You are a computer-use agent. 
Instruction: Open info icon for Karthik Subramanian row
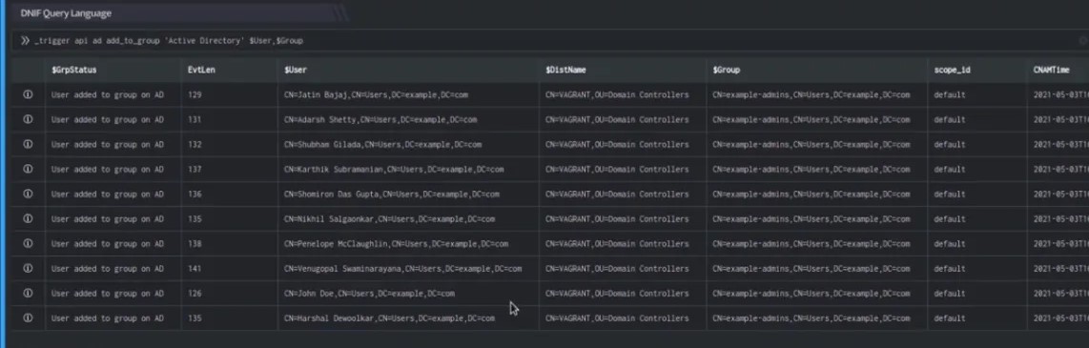tap(28, 170)
